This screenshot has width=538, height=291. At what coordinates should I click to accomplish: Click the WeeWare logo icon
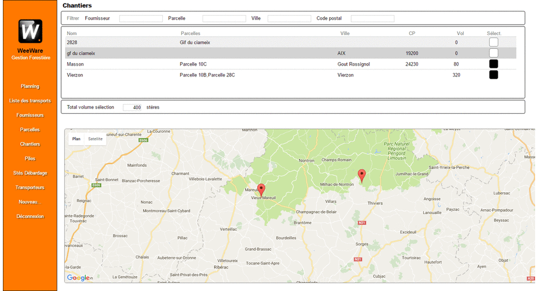[x=30, y=31]
